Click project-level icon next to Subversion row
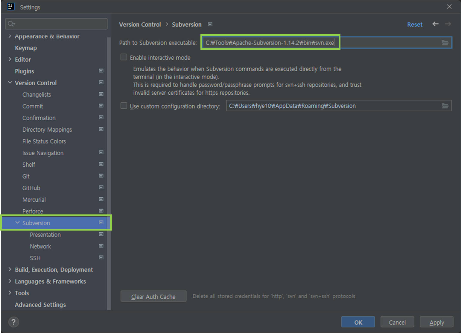 101,222
